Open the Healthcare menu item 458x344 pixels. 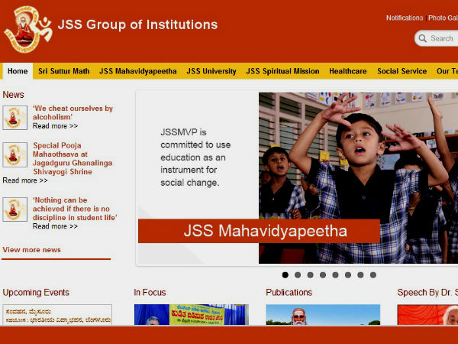coord(347,71)
